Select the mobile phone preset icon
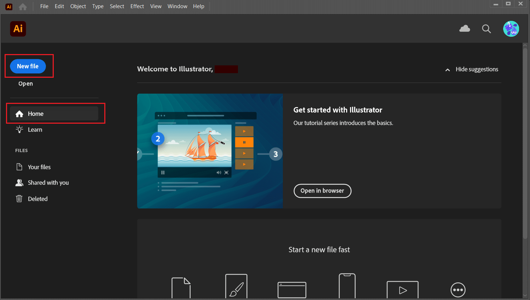Viewport: 530px width, 300px height. point(347,286)
